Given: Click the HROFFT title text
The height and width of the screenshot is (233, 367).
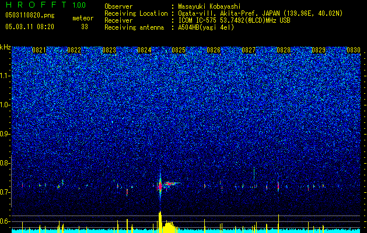Looking at the screenshot, I should pyautogui.click(x=37, y=5).
